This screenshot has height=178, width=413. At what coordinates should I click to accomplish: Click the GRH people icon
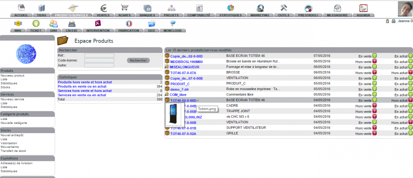click(x=53, y=24)
